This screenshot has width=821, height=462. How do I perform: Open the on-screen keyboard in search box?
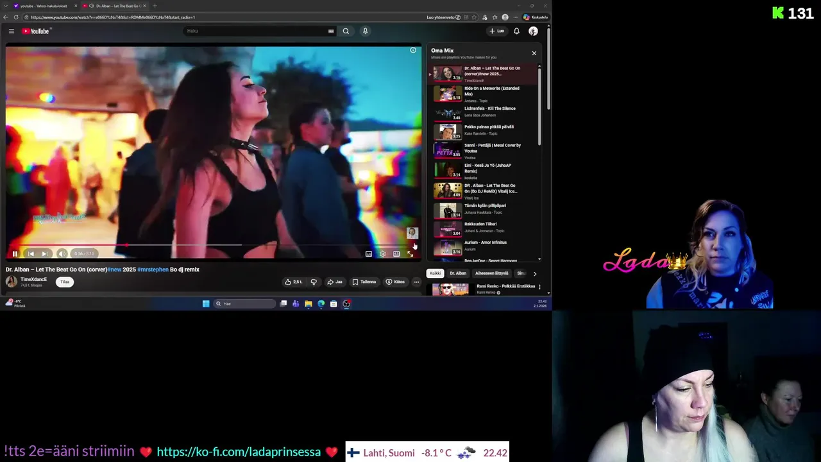331,31
